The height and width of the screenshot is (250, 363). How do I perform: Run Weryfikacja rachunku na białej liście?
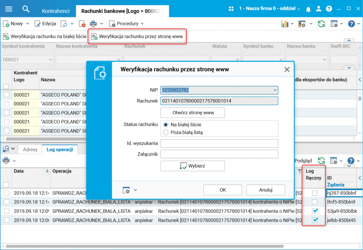point(45,36)
